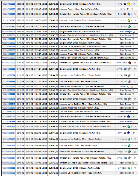The image size is (138, 176).
Task: Click teal star beside feedback score 496
Action: click(x=129, y=126)
